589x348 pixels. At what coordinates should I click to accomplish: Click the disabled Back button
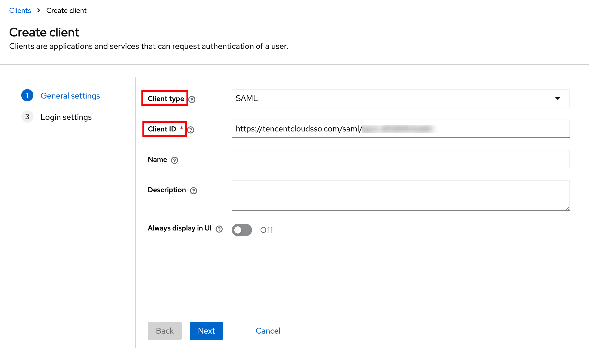coord(164,331)
